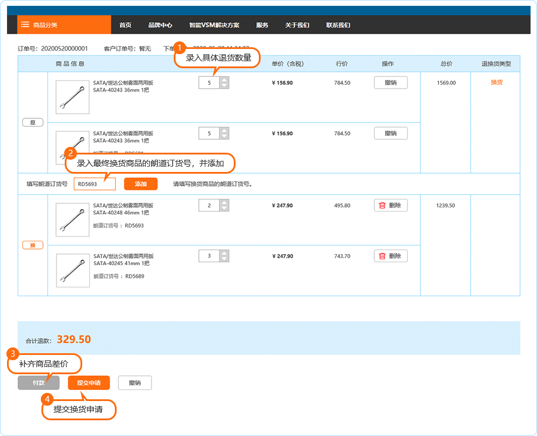
Task: Click the 原 tag on original items
Action: click(33, 122)
